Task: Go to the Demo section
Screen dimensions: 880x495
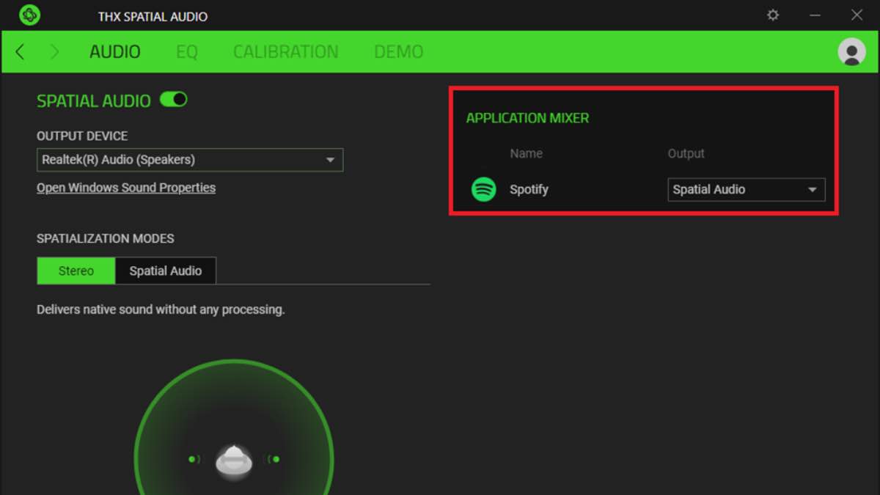Action: tap(398, 51)
